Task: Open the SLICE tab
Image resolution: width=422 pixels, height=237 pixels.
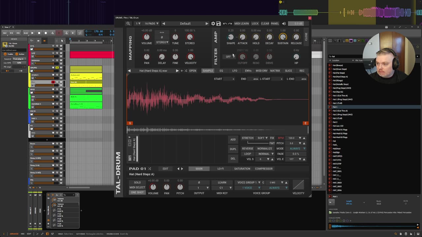Action: pos(288,71)
